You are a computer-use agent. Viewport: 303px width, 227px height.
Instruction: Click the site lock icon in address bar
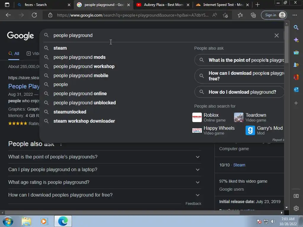(x=50, y=15)
